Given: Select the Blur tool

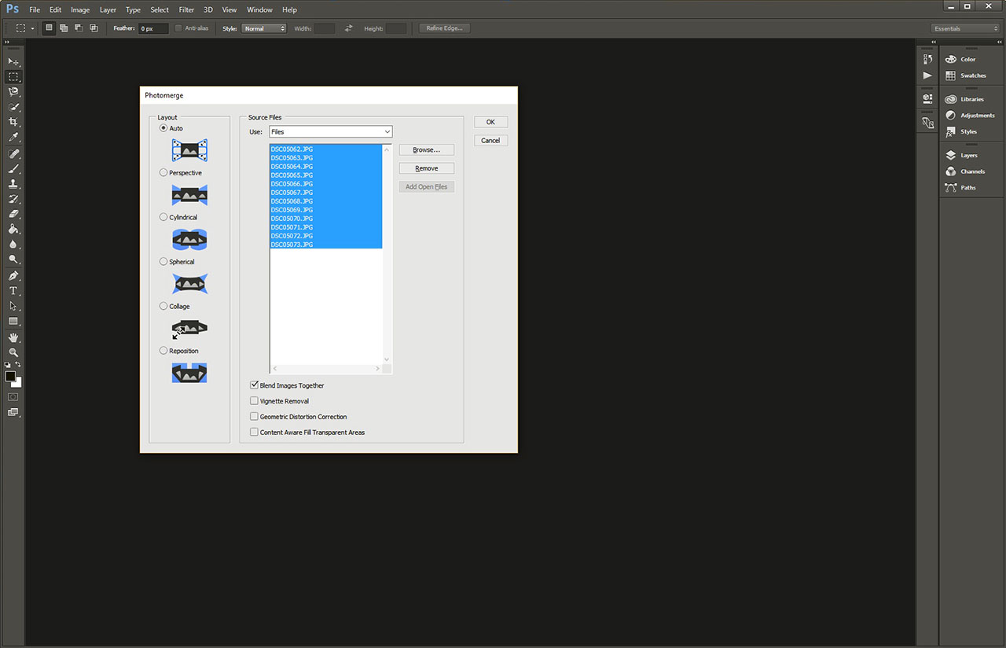Looking at the screenshot, I should 13,245.
